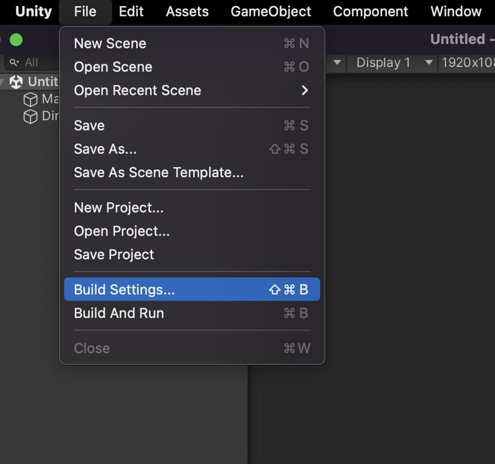Open the aspect ratio dropdown arrow left of Display 1
This screenshot has width=495, height=464.
[x=336, y=63]
